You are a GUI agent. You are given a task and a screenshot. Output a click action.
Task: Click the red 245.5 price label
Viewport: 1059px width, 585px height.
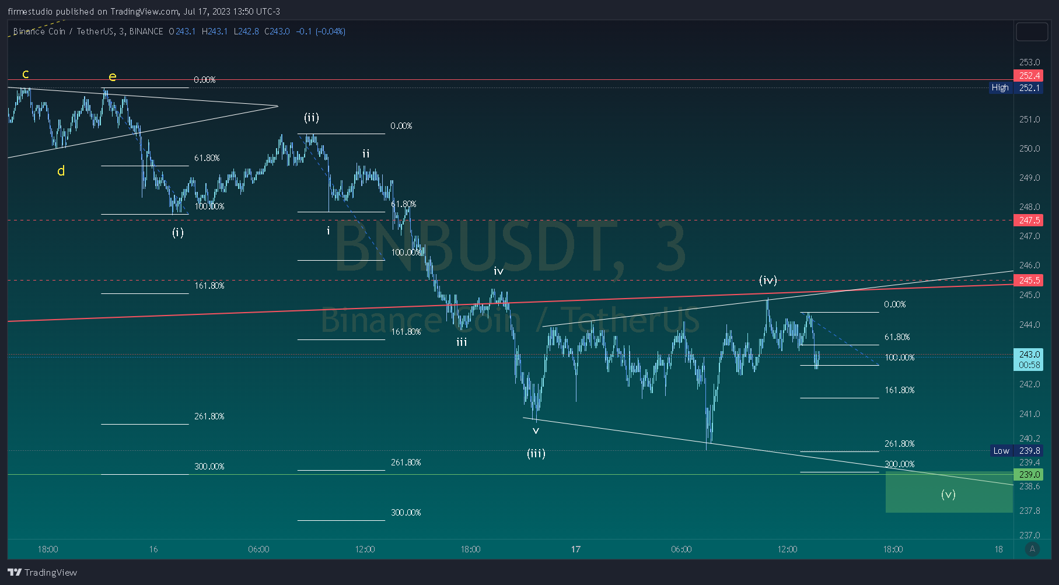(x=1029, y=281)
